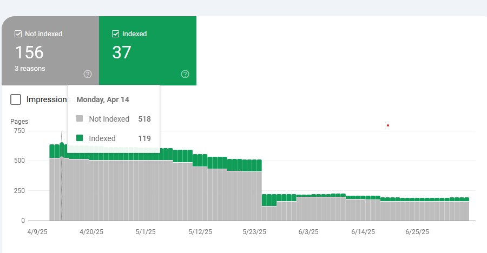Viewport: 487px width, 253px height.
Task: Click gray Not indexed swatch in tooltip
Action: pos(80,119)
